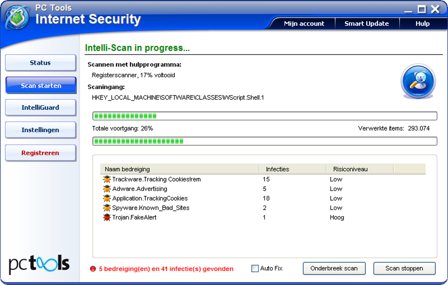The image size is (448, 285).
Task: Click the red Registreren button
Action: pos(40,153)
